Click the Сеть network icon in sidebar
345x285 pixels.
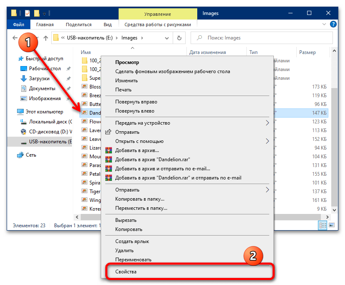[20, 155]
